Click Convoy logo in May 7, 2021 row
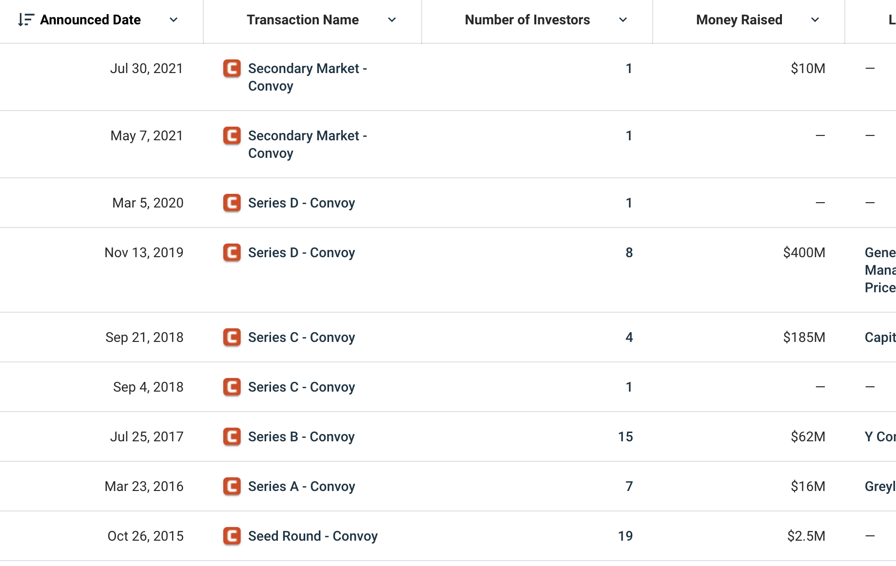The width and height of the screenshot is (896, 566). 232,136
